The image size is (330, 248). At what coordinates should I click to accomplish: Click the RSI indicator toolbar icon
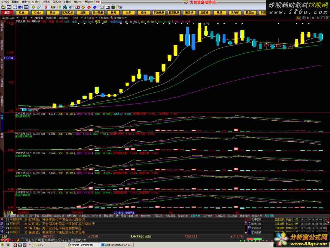[20, 7]
